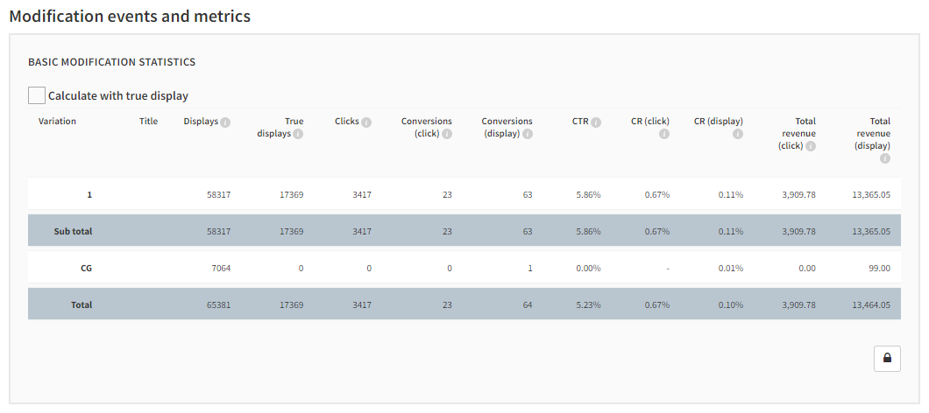Click the Variation column header
This screenshot has width=929, height=413.
(57, 122)
